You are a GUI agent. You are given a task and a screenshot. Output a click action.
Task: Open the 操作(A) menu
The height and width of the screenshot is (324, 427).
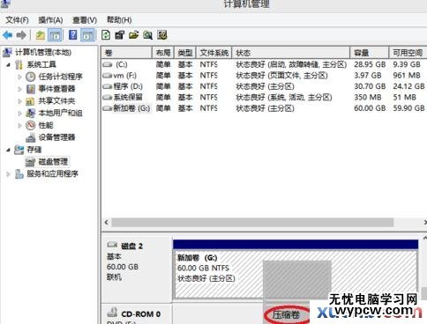pos(50,20)
